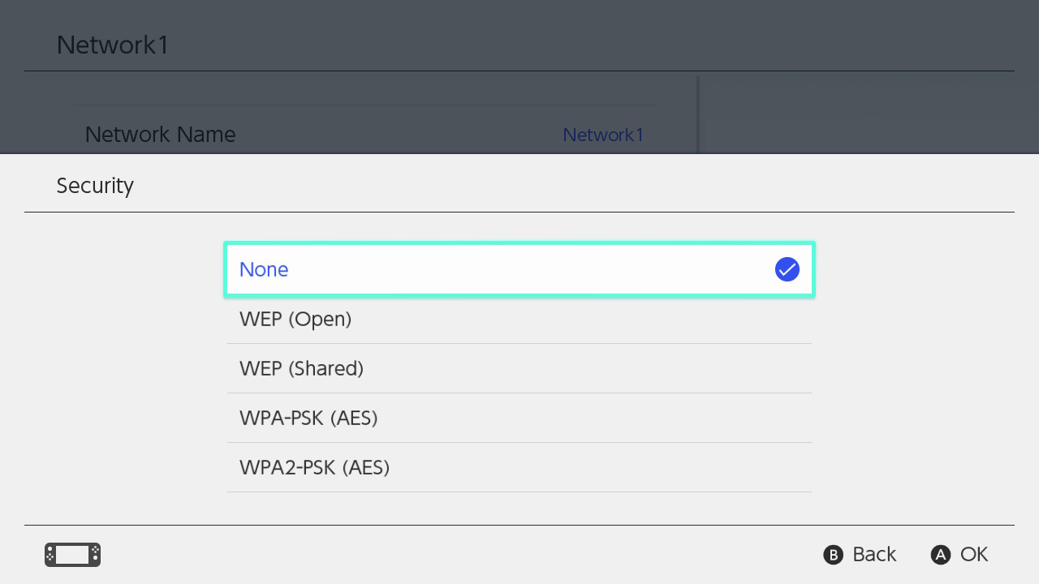Image resolution: width=1039 pixels, height=584 pixels.
Task: Click the blue checkmark on None
Action: click(787, 269)
